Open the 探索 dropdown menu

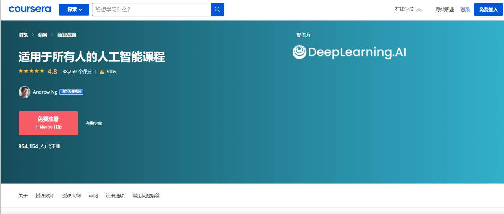pos(74,9)
